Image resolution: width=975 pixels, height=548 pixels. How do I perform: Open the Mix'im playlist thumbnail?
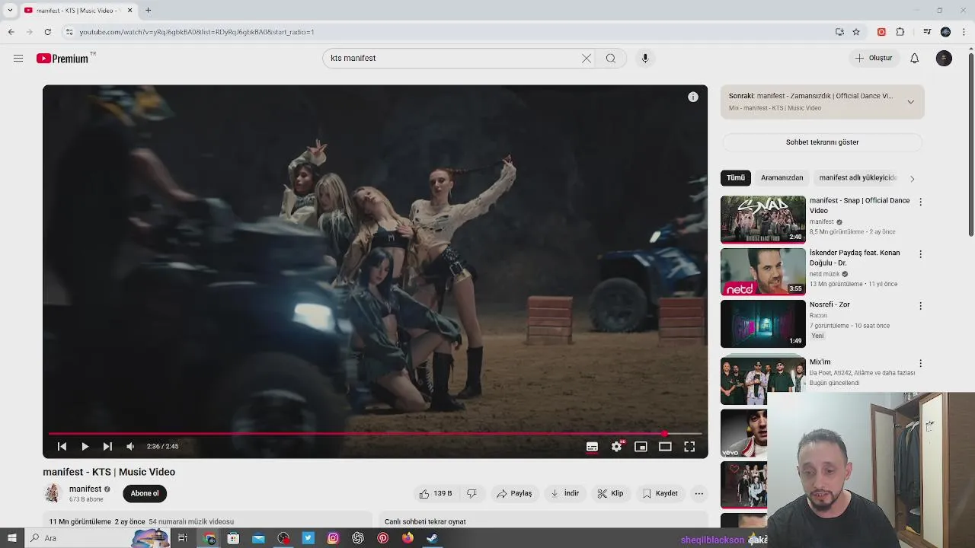click(x=762, y=381)
